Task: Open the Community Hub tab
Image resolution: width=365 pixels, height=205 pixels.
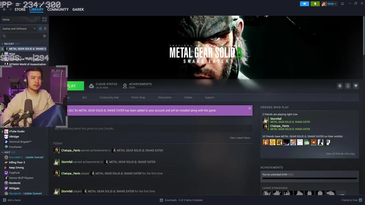Action: 109,97
